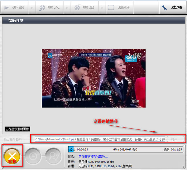Open the 输入 (Input) step tab
The height and width of the screenshot is (170, 187).
(x=50, y=7)
